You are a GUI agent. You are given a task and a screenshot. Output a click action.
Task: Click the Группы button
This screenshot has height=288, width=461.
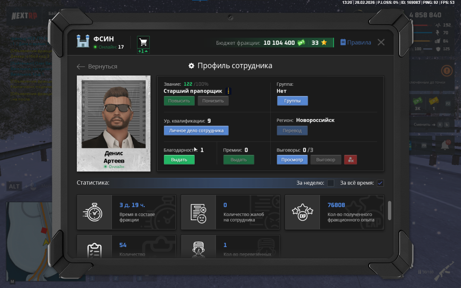(x=292, y=101)
